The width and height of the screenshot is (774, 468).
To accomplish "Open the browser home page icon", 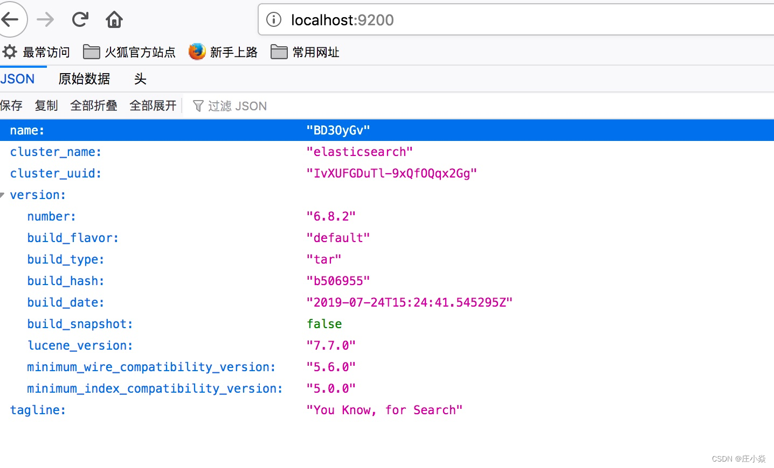I will (x=114, y=20).
